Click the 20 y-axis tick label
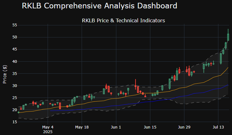The width and height of the screenshot is (232, 135). coord(15,110)
